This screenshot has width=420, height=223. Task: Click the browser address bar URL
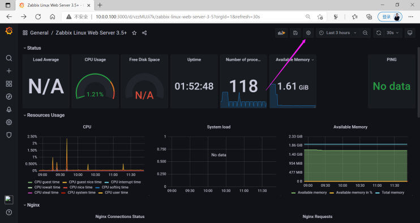pos(178,16)
